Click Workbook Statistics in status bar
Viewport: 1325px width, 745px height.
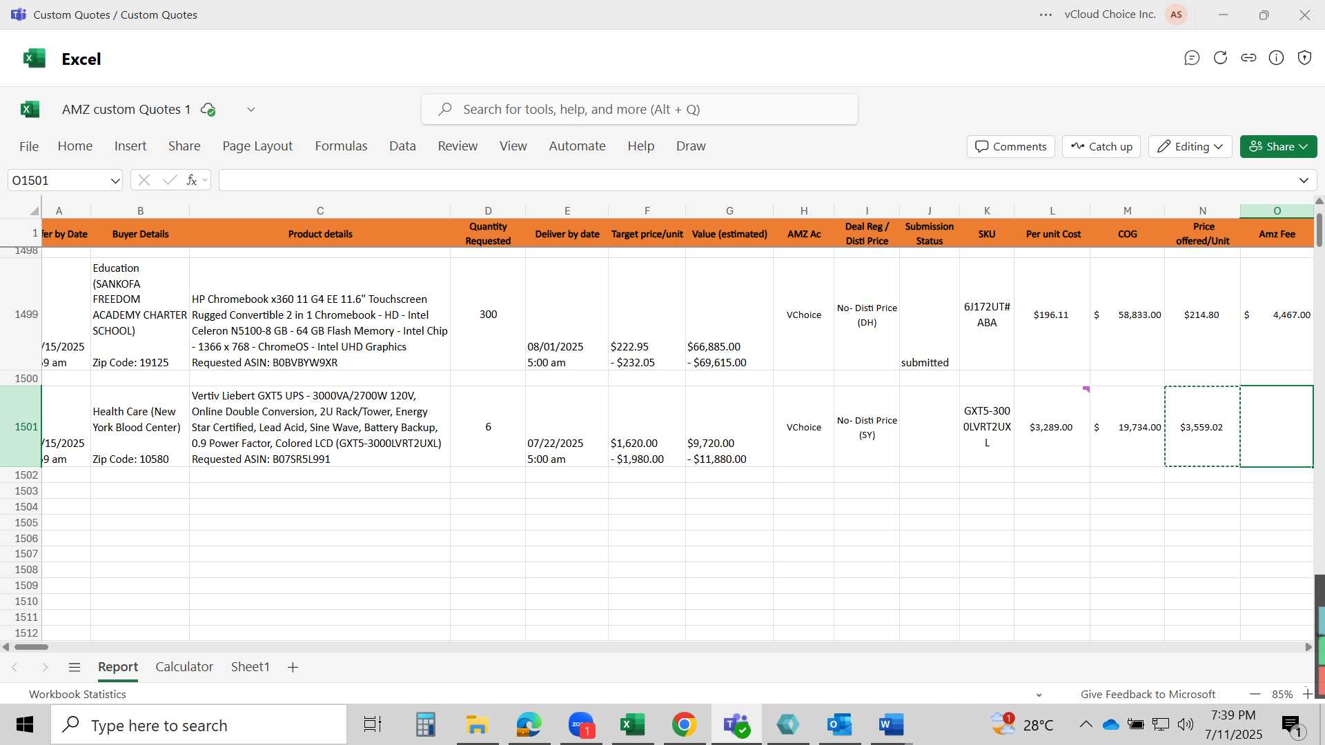pos(77,694)
